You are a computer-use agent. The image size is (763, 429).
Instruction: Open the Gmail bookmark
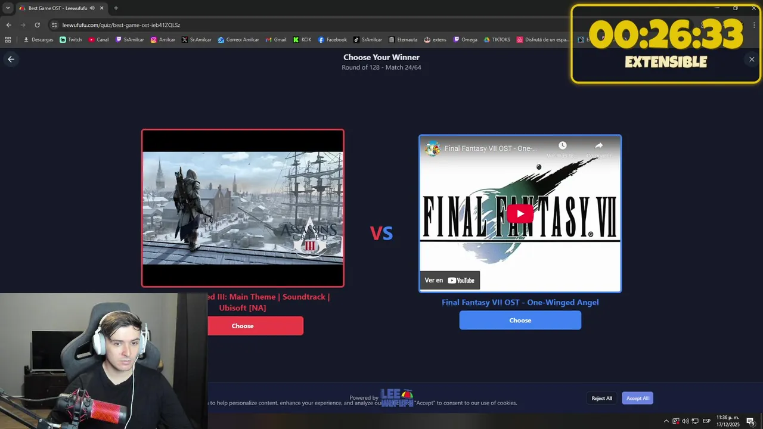coord(276,39)
